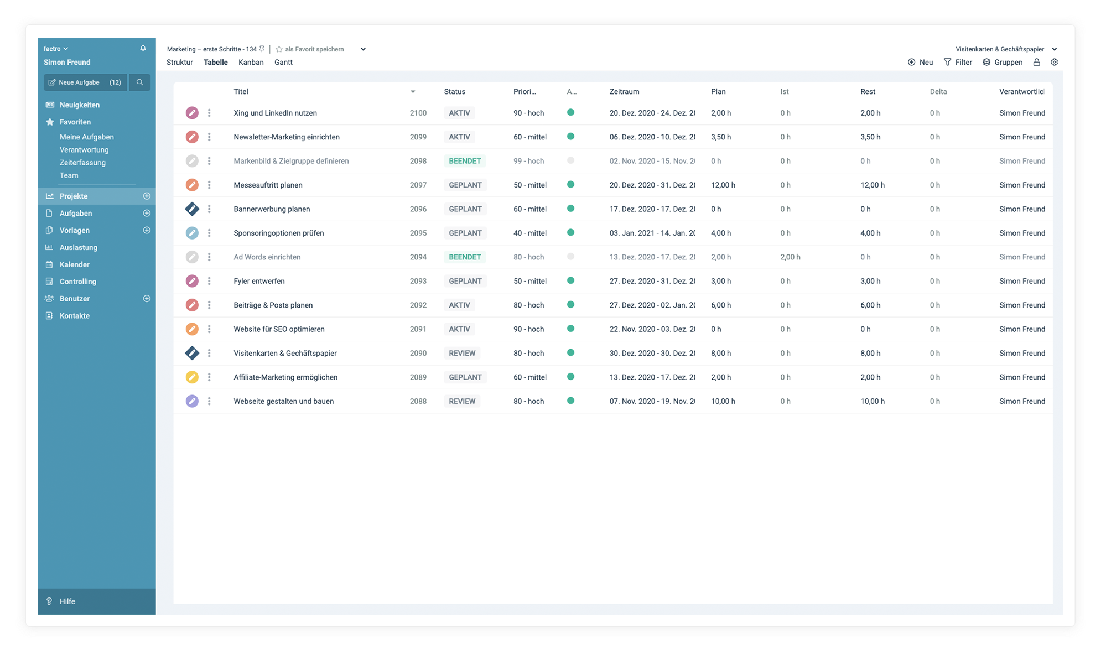Viewport: 1106px width, 655px height.
Task: Click the lock icon in toolbar
Action: coord(1036,63)
